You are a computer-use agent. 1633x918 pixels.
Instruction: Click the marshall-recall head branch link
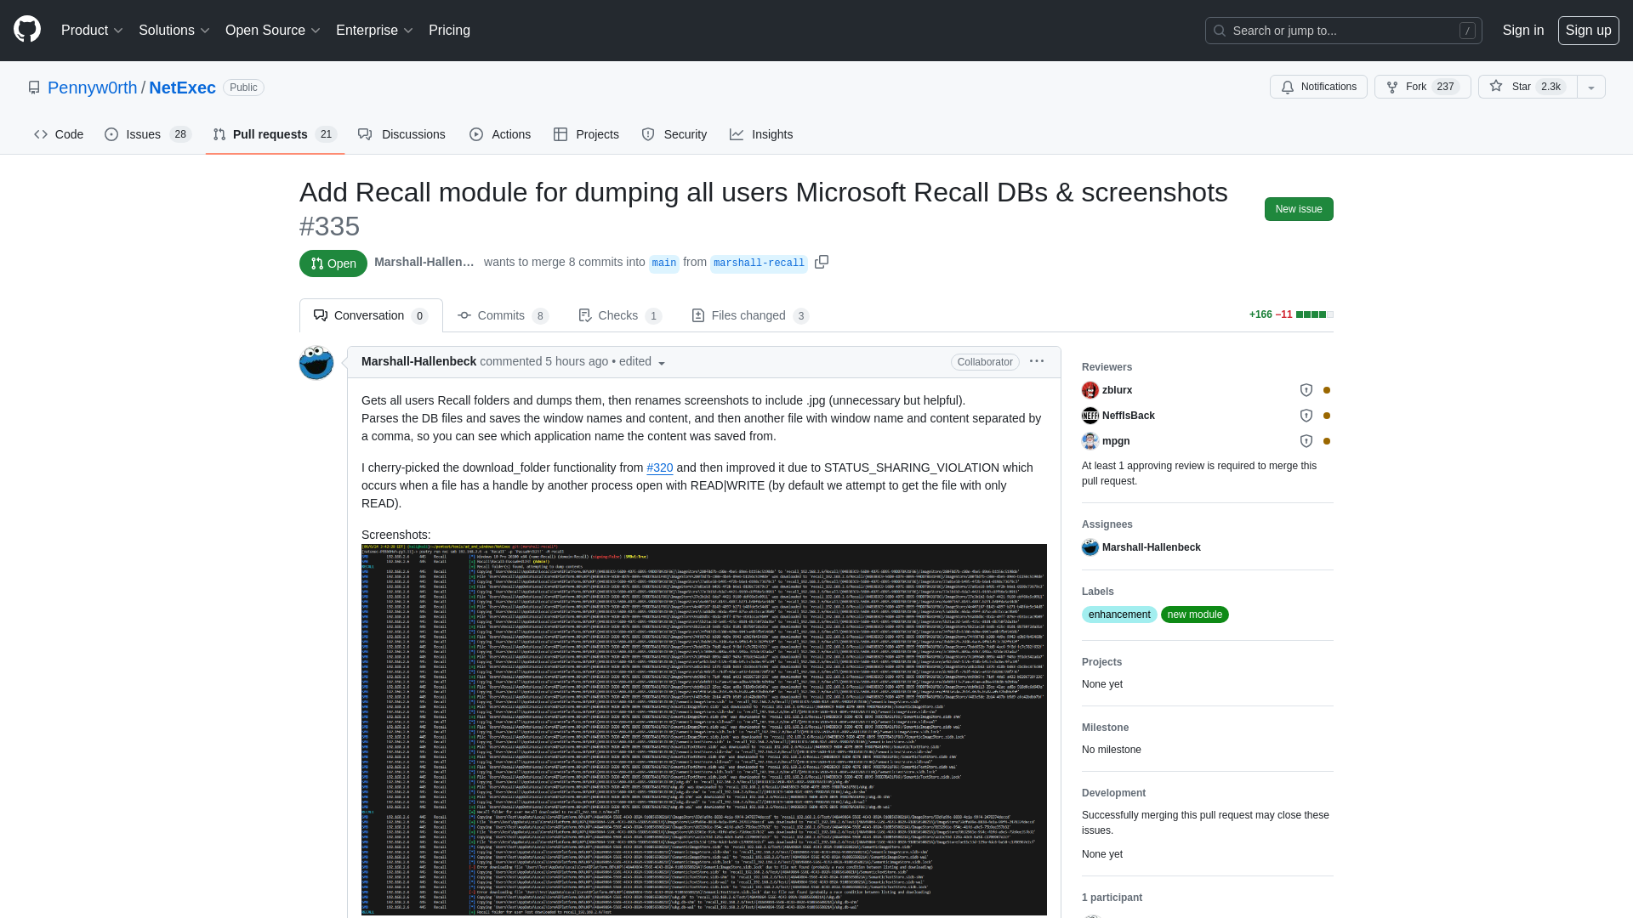click(x=759, y=263)
